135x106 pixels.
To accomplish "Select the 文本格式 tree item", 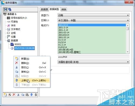I will coord(15,29).
